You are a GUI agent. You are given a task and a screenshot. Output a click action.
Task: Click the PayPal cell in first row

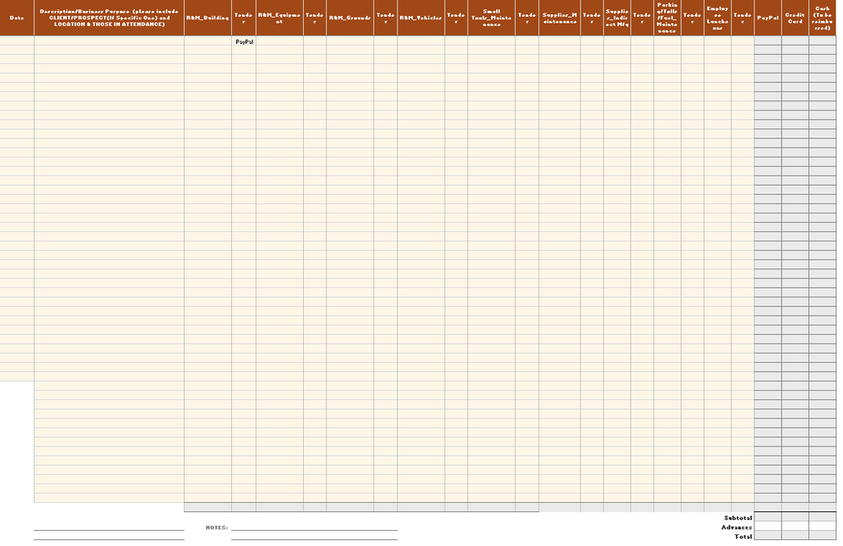(x=244, y=41)
